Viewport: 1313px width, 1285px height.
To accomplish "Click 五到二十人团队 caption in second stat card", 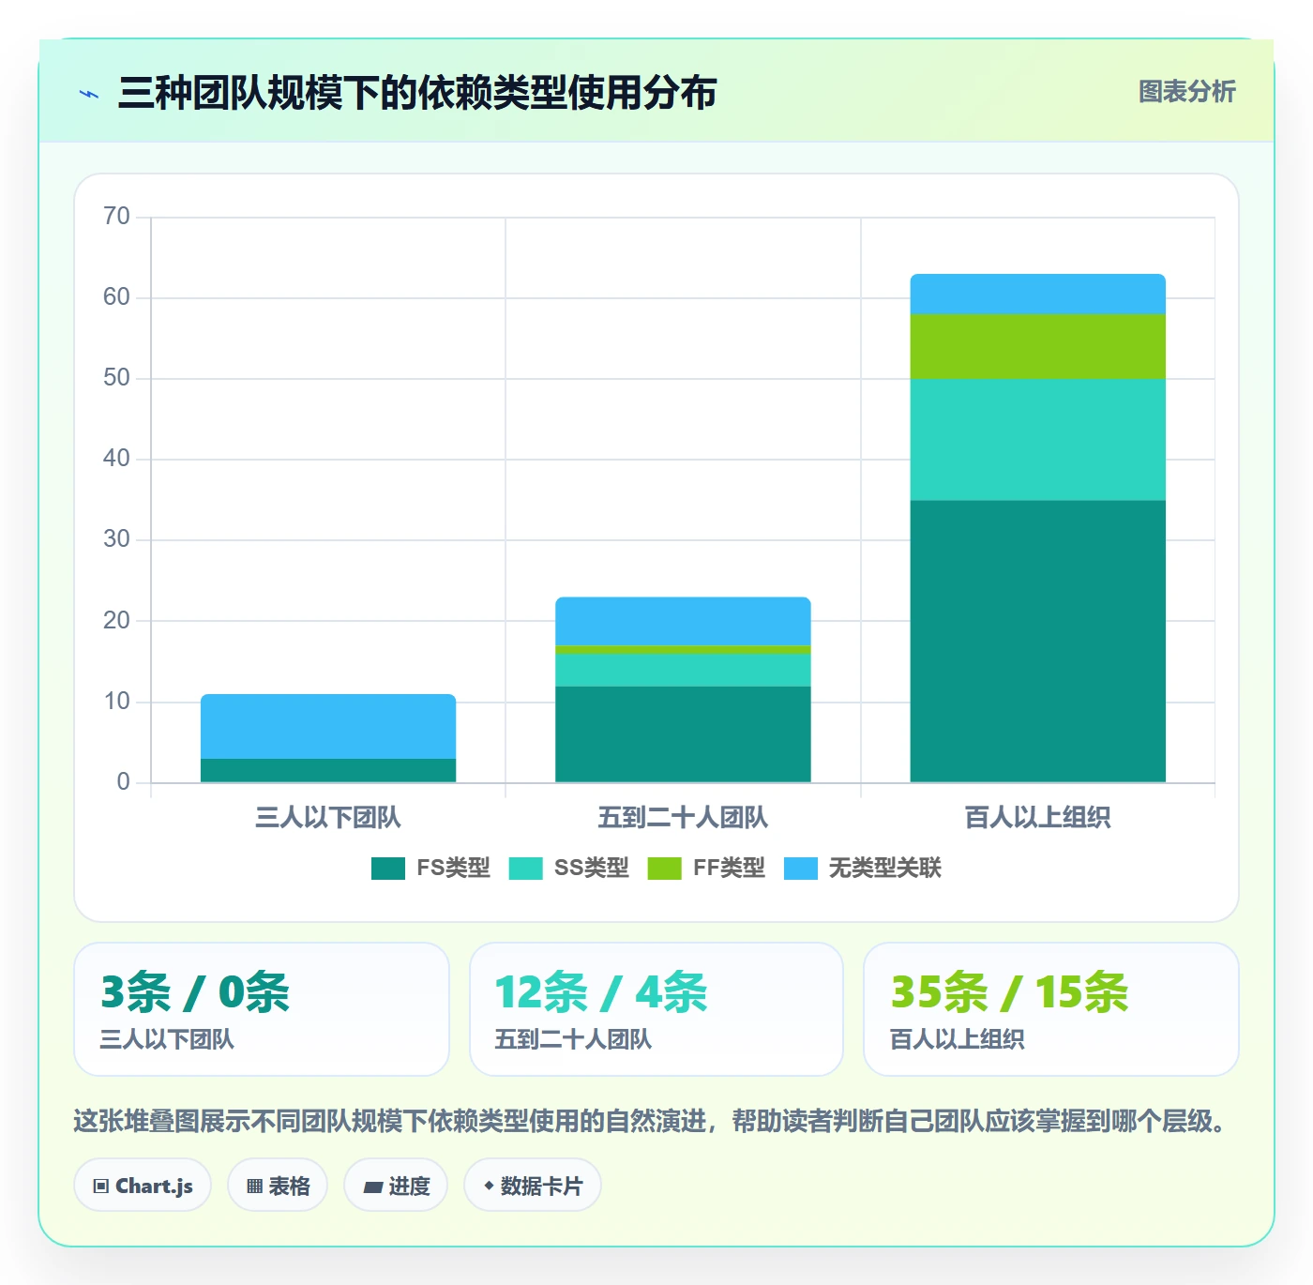I will pyautogui.click(x=573, y=1039).
